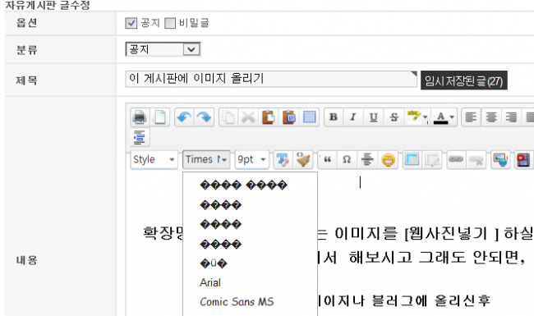
Task: Toggle Italic formatting
Action: 353,117
